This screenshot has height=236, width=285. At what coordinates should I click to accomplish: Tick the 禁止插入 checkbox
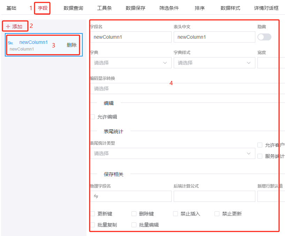point(175,214)
